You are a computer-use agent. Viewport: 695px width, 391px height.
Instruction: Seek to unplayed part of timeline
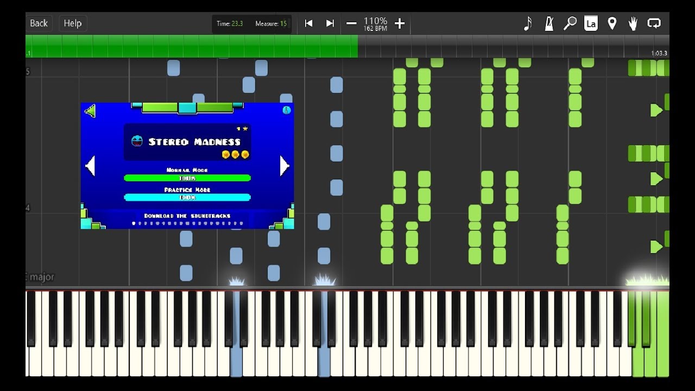coord(514,46)
